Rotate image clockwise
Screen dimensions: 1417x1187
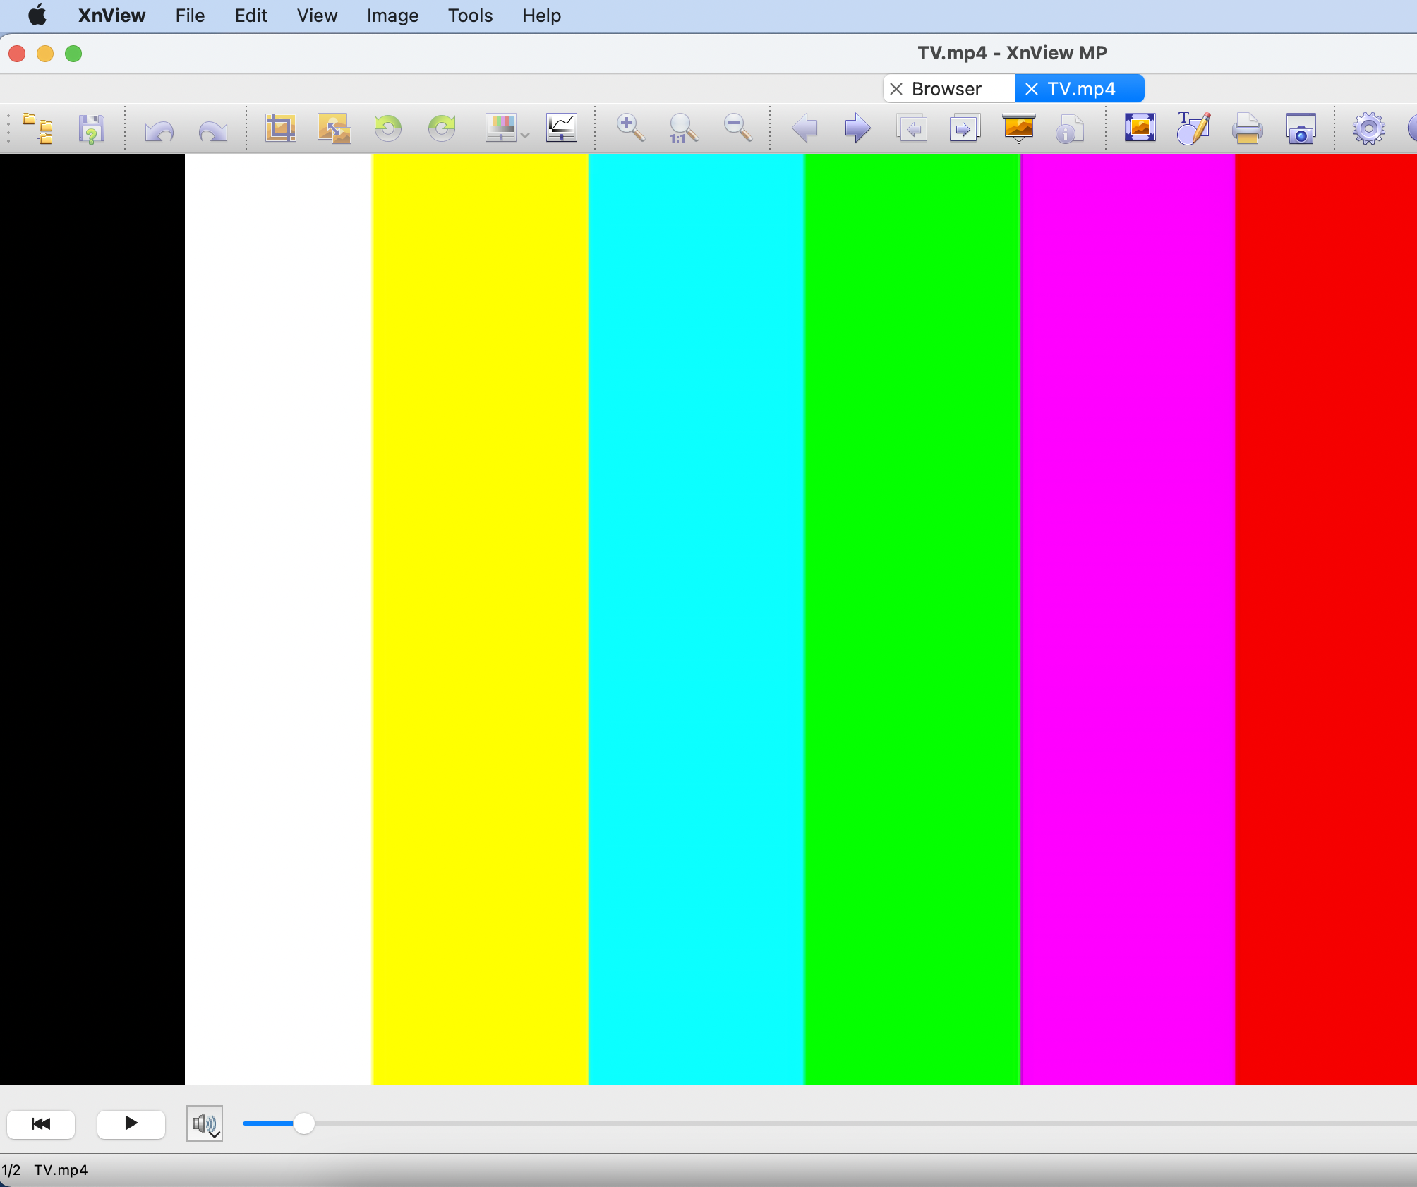[442, 128]
